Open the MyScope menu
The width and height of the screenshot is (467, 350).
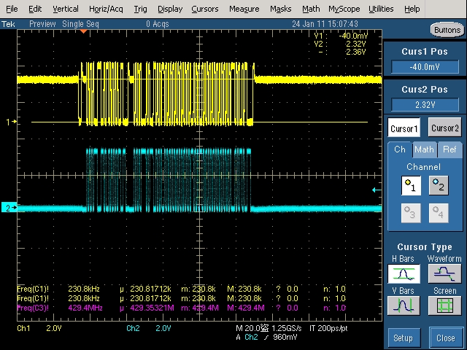point(344,9)
